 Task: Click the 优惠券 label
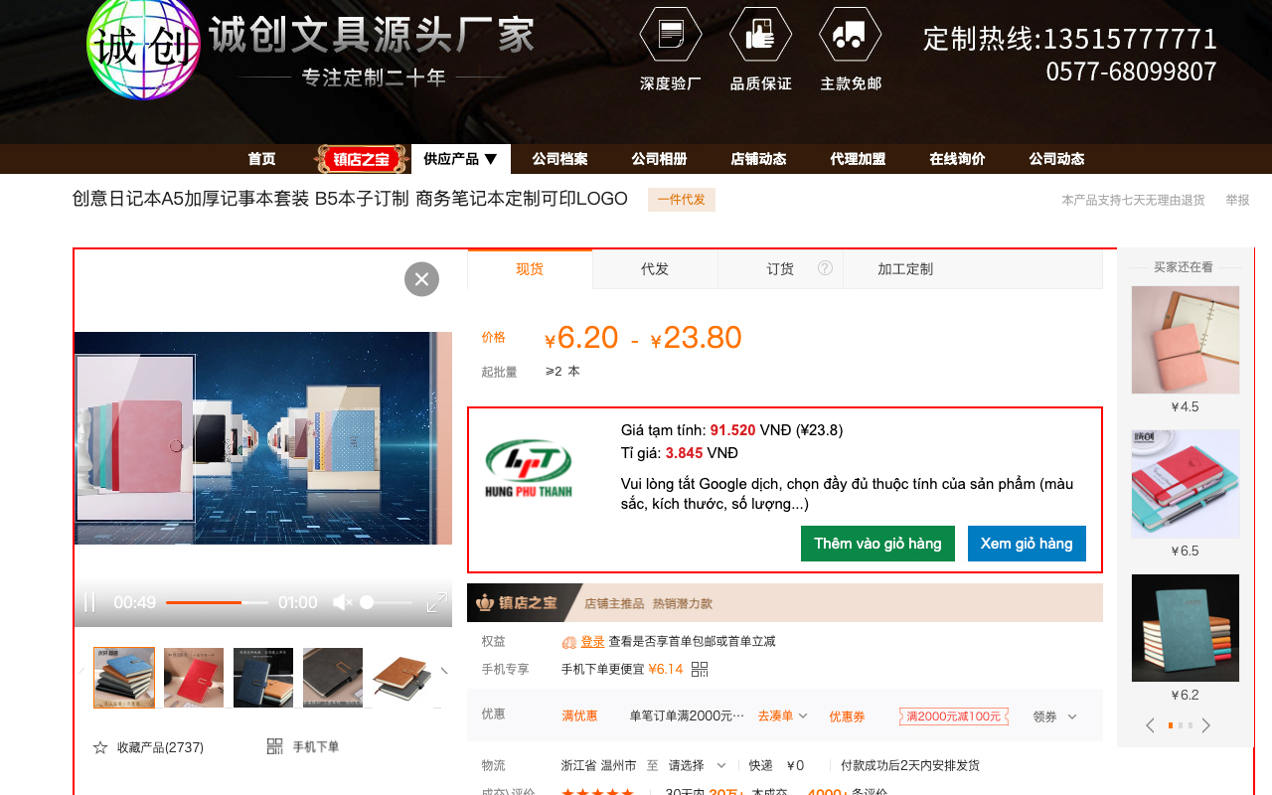tap(848, 716)
